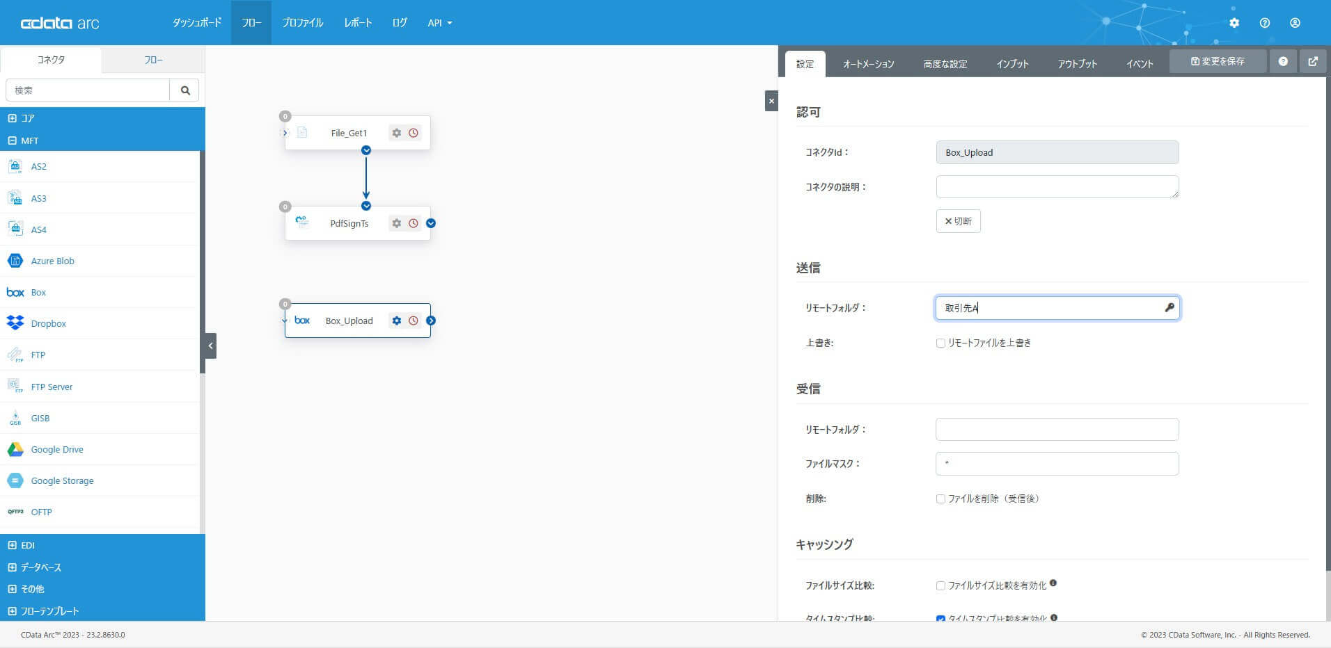Select the AS2 connector icon
The height and width of the screenshot is (648, 1331).
[x=15, y=167]
